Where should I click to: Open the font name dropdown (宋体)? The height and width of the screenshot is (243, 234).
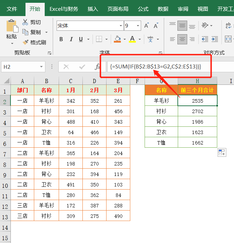121,26
